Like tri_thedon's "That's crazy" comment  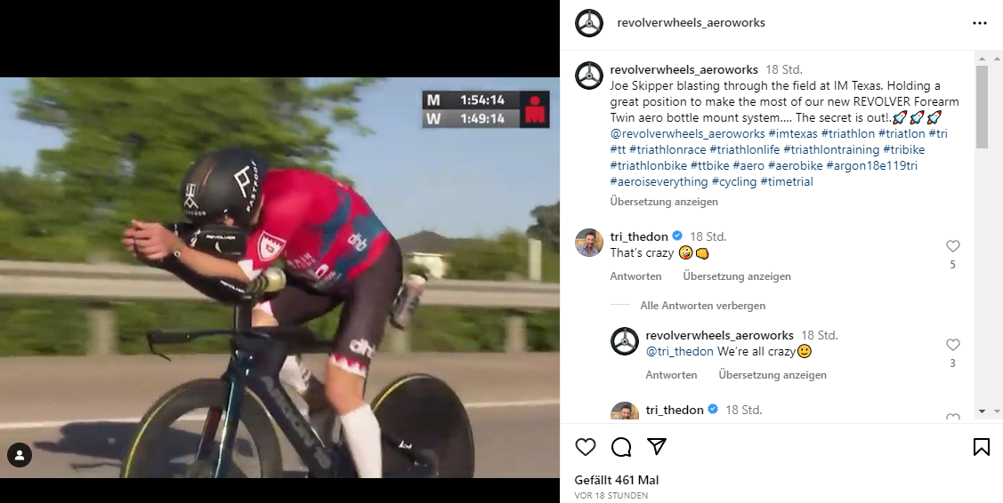click(x=953, y=246)
